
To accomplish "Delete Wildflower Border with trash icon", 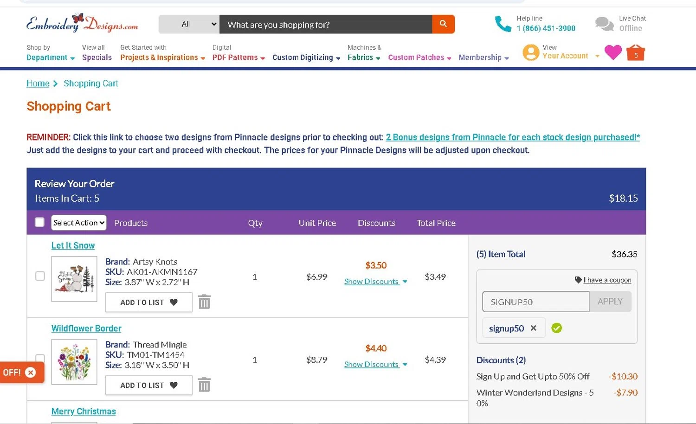I will [x=204, y=385].
